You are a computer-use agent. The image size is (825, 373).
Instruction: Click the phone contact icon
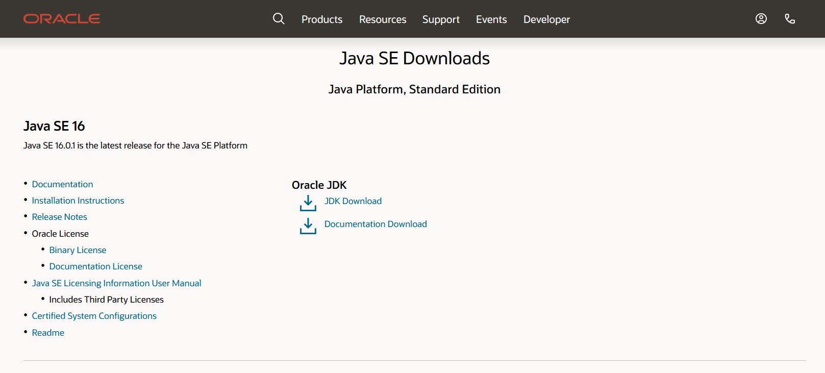790,19
